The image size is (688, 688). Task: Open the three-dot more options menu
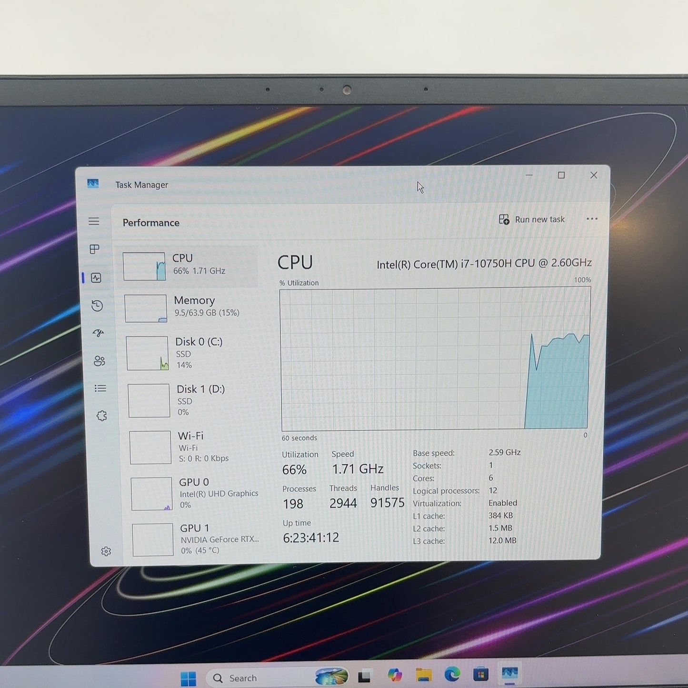pos(592,219)
